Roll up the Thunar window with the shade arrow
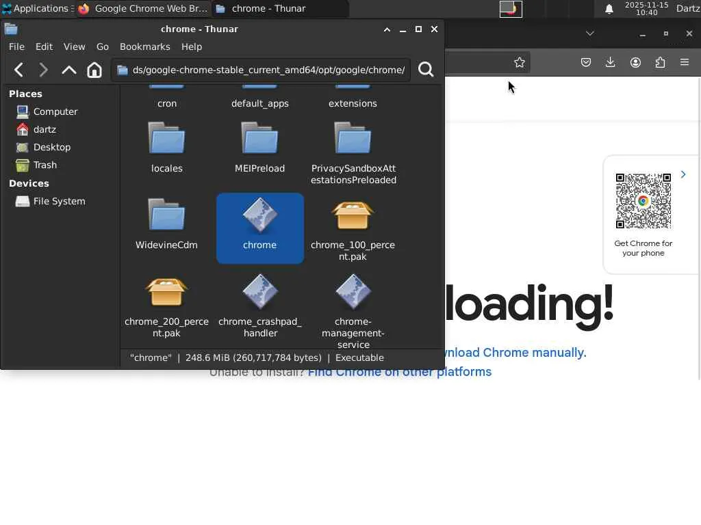 click(387, 29)
